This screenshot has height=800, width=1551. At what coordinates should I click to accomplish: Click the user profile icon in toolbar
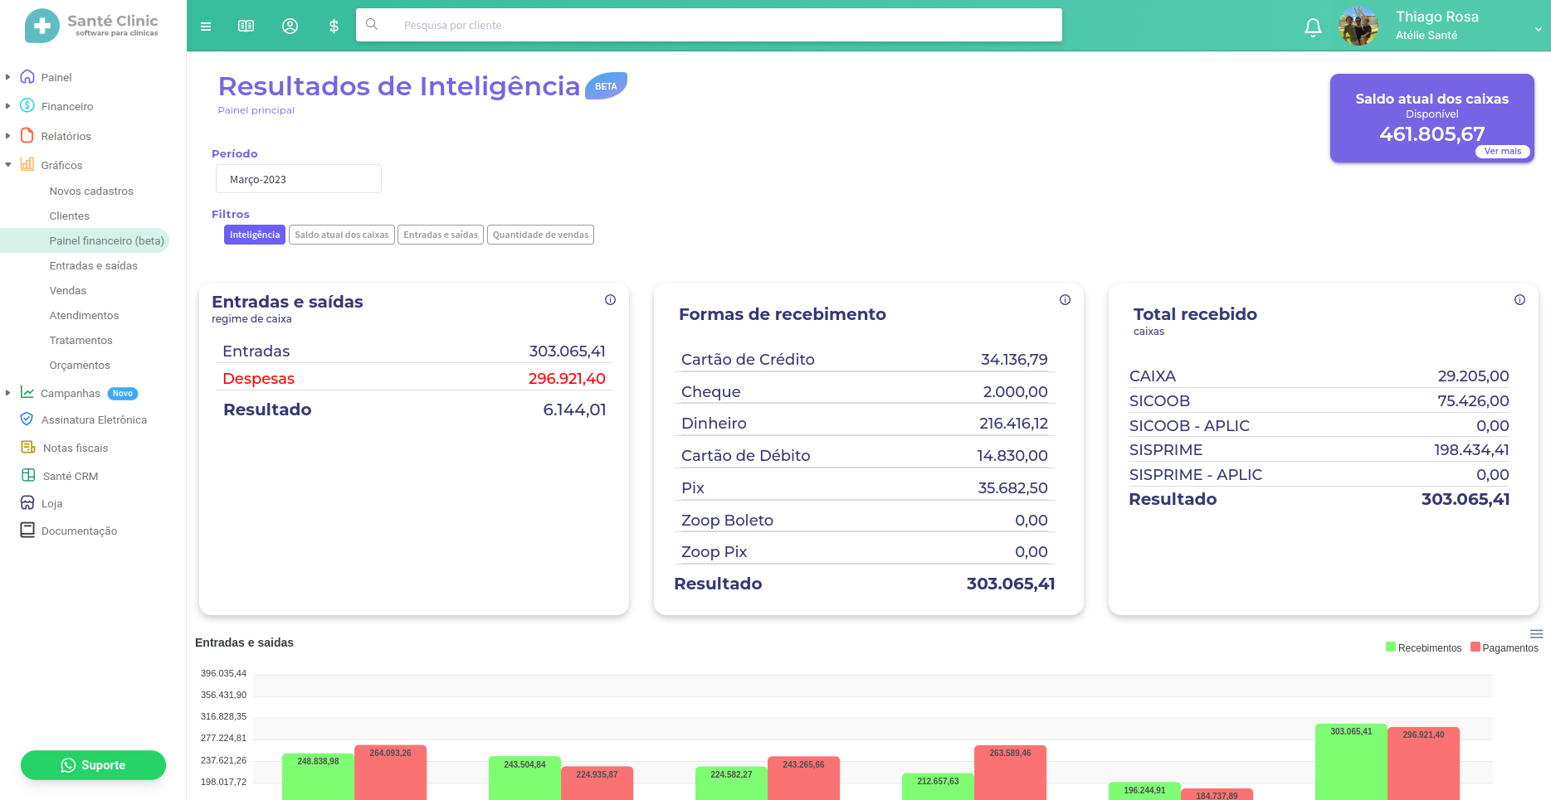click(x=290, y=27)
